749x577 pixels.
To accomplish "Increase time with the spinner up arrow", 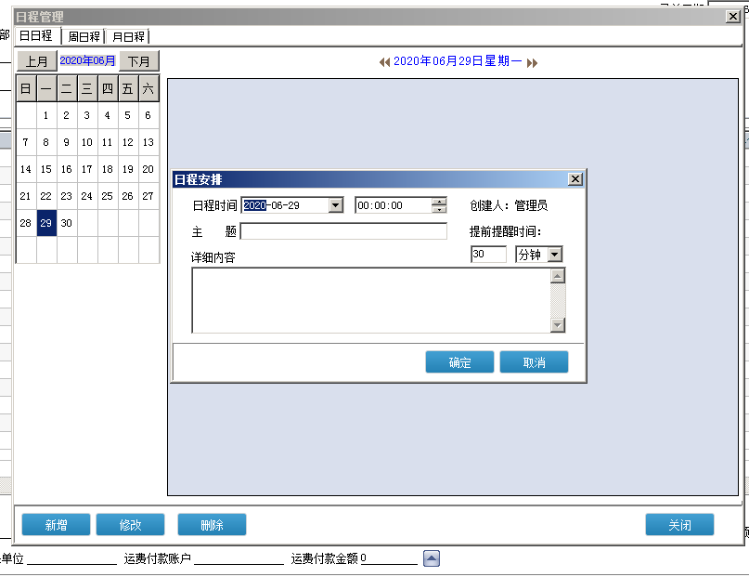I will tap(439, 202).
